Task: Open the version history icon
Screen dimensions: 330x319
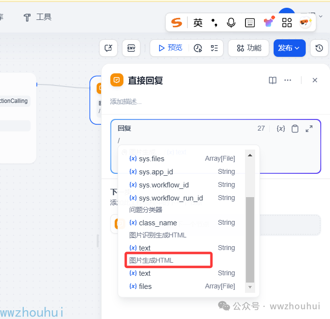Action: tap(319, 48)
